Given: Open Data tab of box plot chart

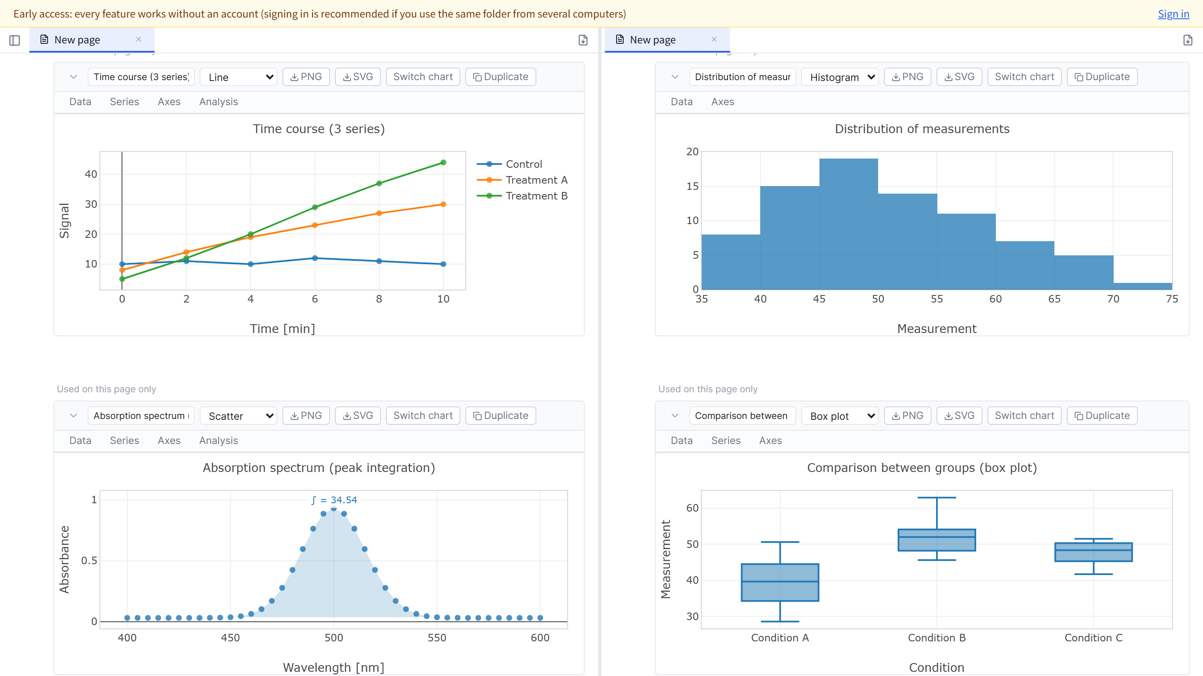Looking at the screenshot, I should coord(682,440).
